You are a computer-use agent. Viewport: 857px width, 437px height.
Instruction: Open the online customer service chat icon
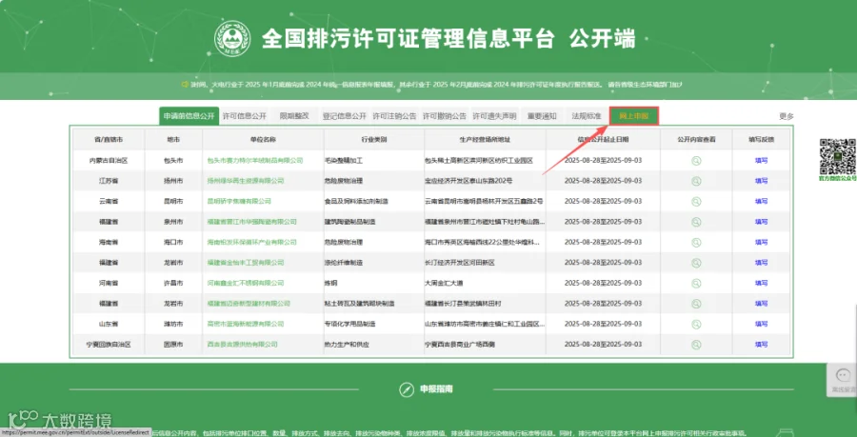pos(844,376)
